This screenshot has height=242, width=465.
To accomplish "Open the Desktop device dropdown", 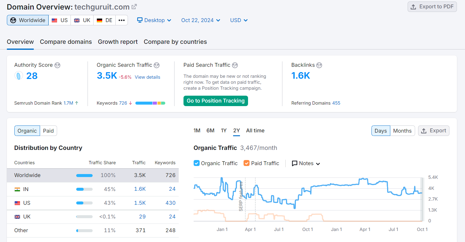I will (x=154, y=20).
